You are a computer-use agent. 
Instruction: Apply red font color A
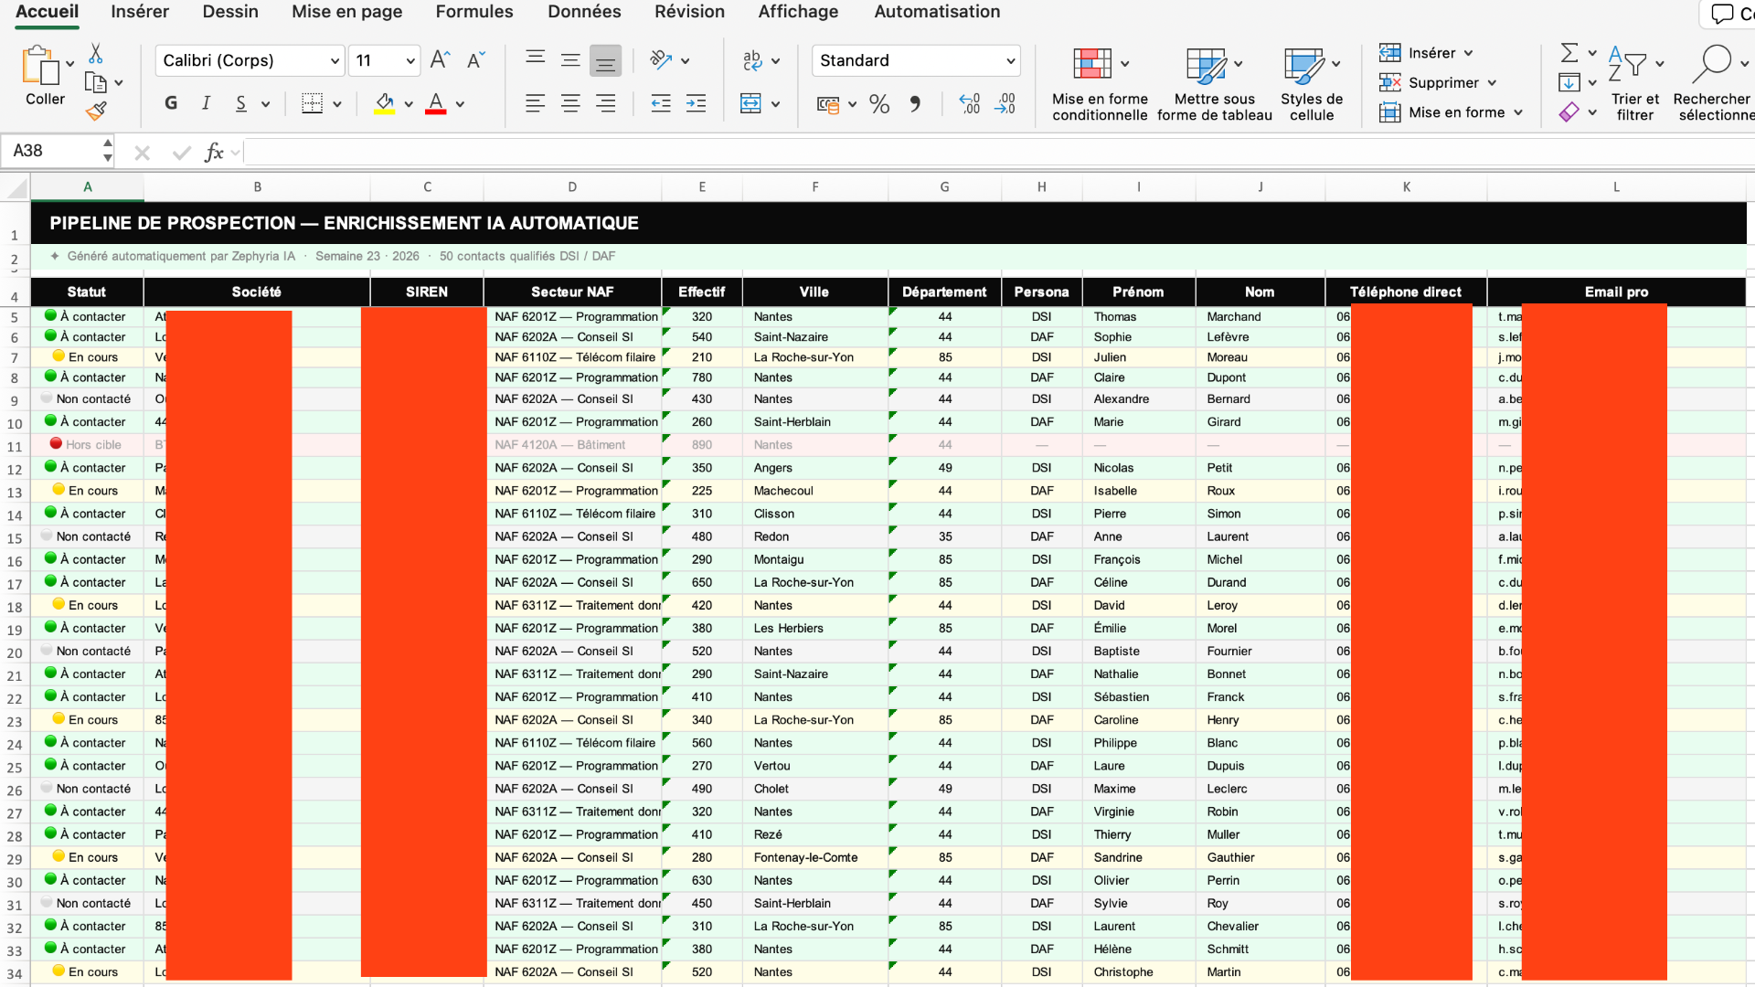pos(436,103)
